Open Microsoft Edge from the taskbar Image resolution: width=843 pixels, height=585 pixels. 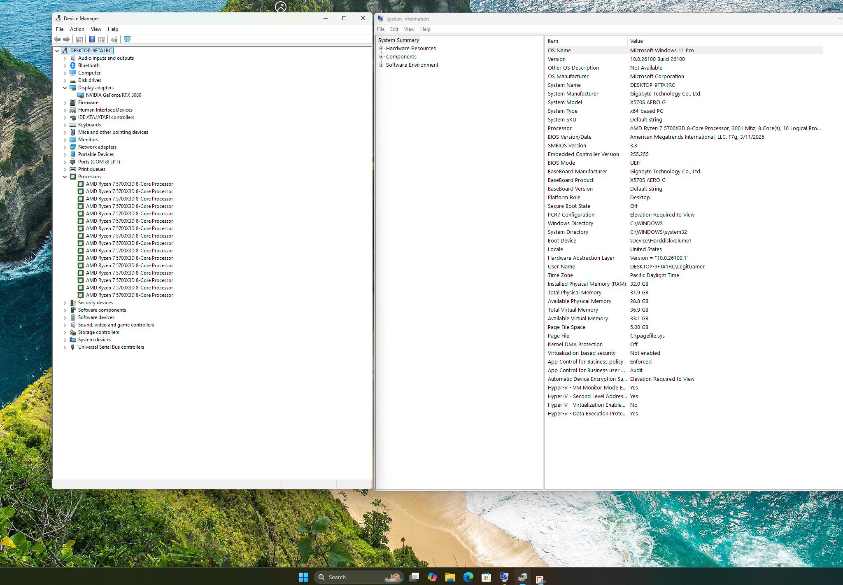(x=468, y=577)
